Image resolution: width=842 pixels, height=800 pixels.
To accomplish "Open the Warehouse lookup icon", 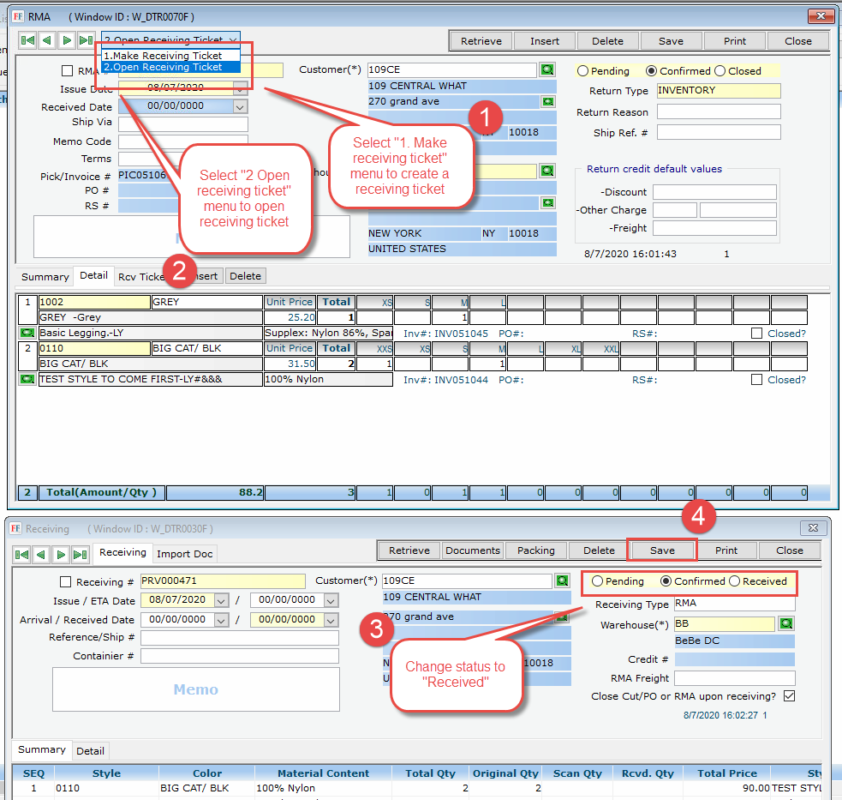I will click(x=786, y=624).
